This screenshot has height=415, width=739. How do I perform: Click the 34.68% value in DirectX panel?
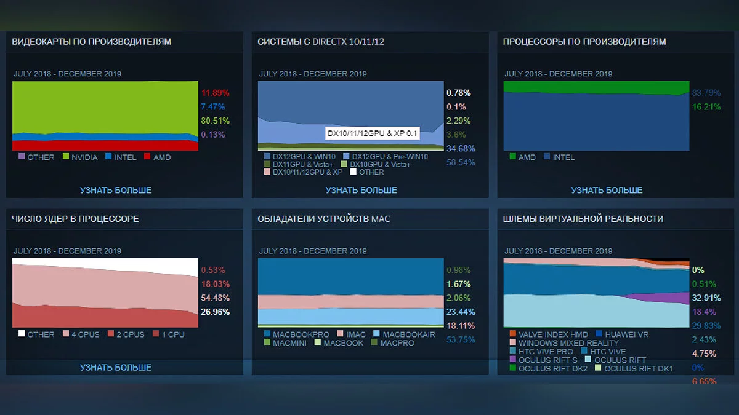point(461,148)
